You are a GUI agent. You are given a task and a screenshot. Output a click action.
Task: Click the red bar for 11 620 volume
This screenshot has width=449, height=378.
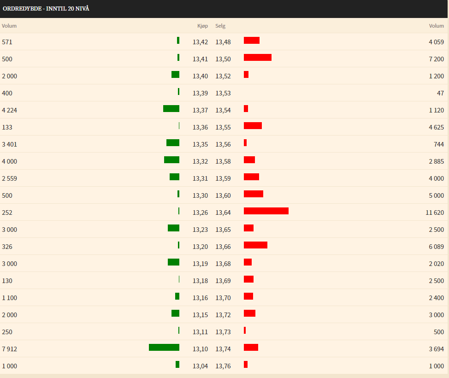266,211
